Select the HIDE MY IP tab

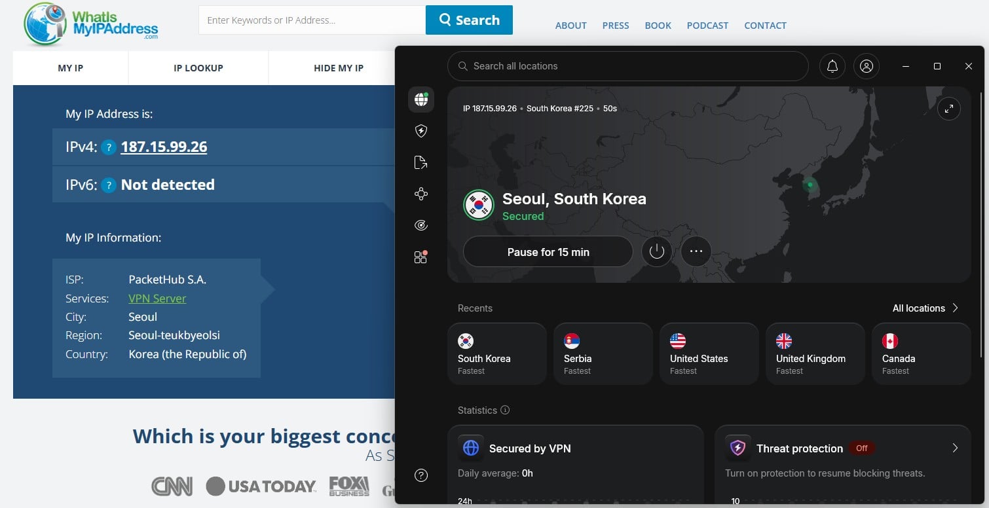click(x=339, y=68)
